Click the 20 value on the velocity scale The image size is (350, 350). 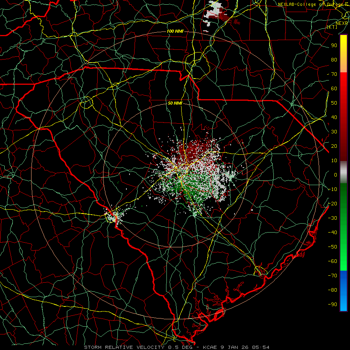[x=334, y=146]
